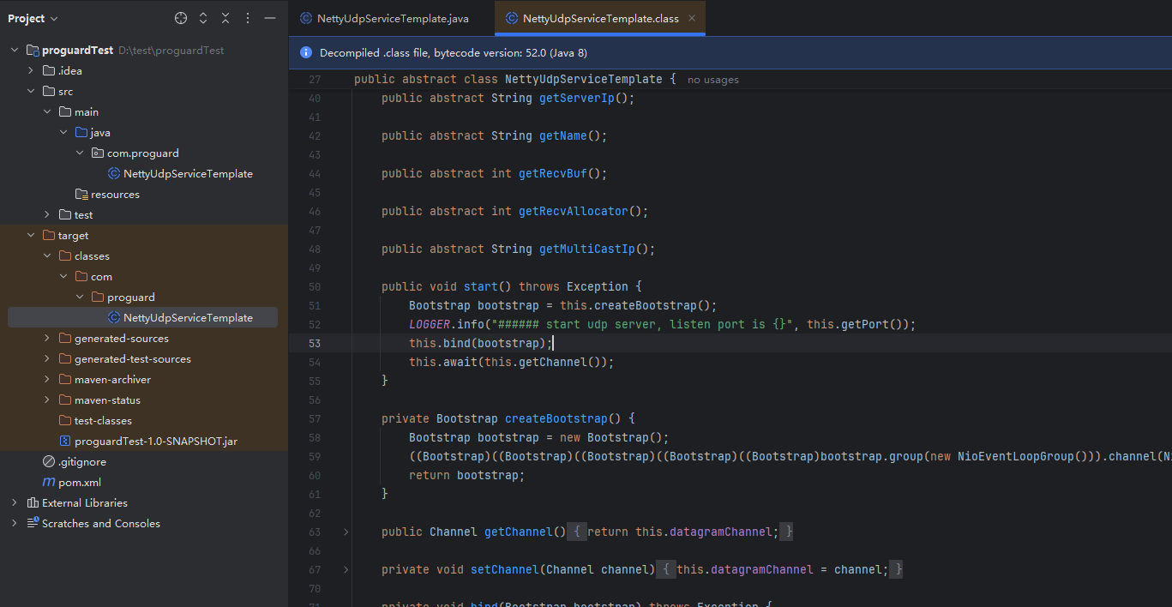Open Project panel options (three dots)
The image size is (1172, 607).
tap(248, 18)
